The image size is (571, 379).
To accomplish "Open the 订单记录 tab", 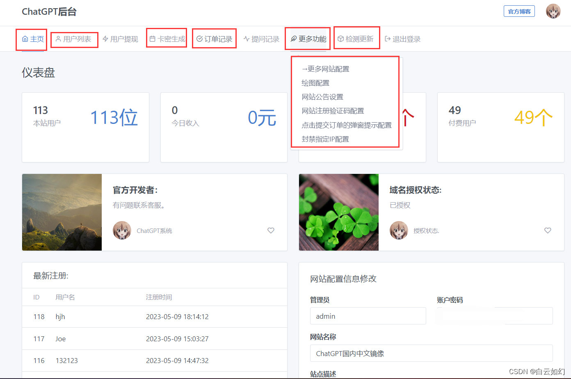I will pyautogui.click(x=215, y=39).
